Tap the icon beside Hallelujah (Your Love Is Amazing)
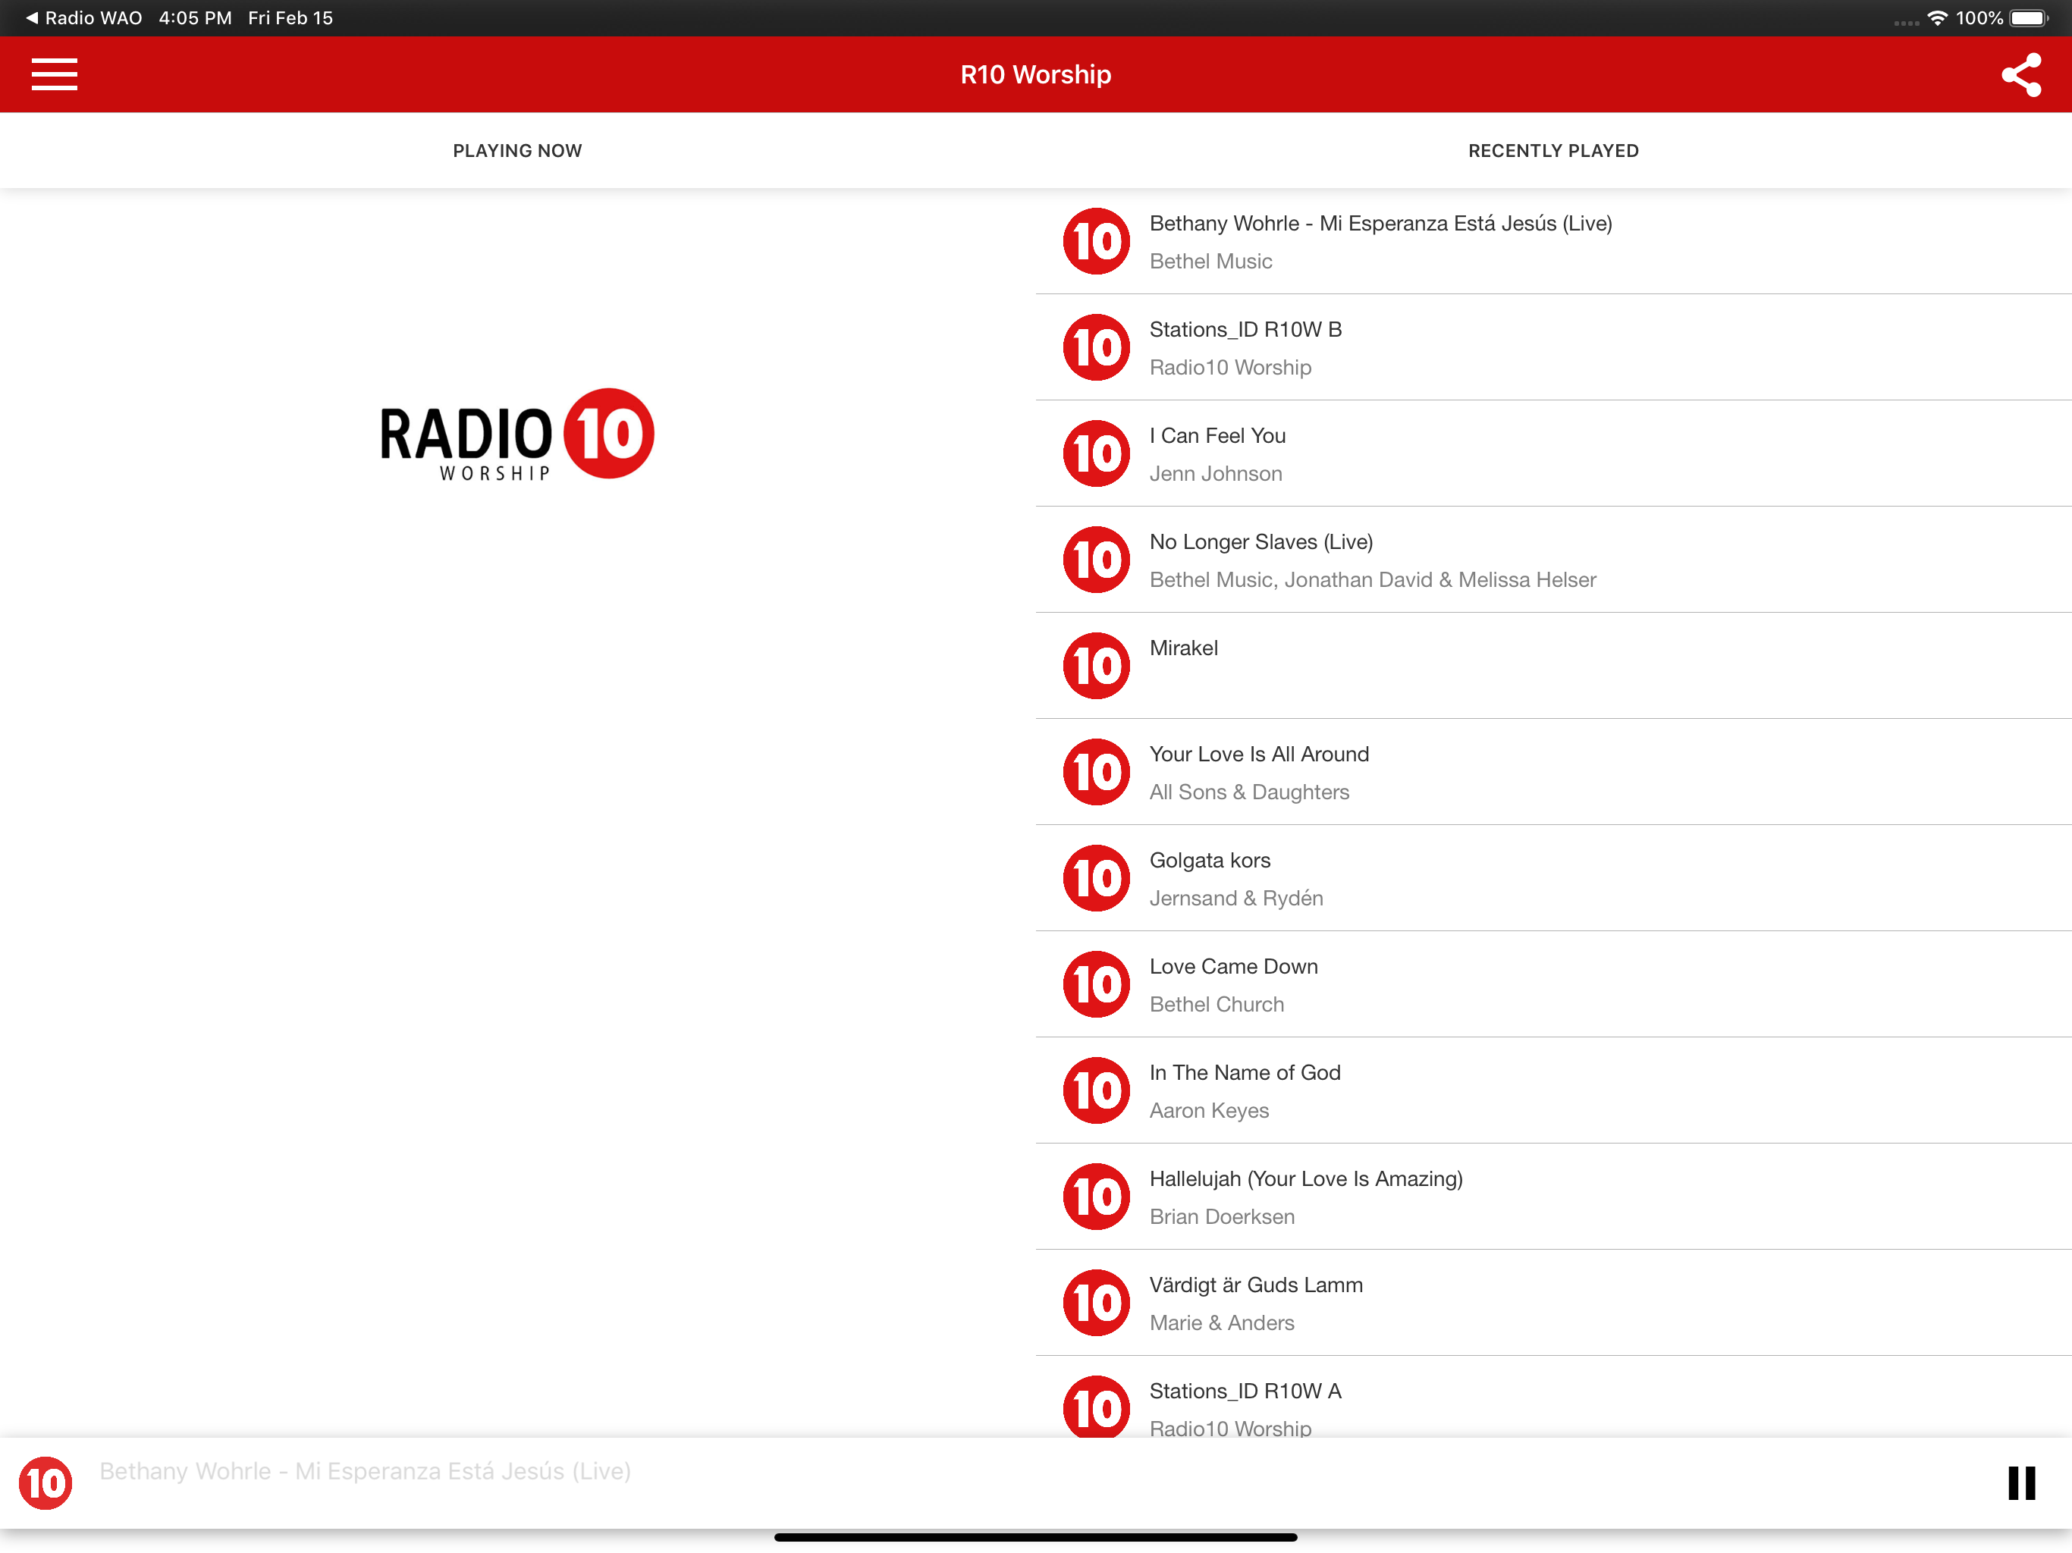 click(x=1096, y=1197)
